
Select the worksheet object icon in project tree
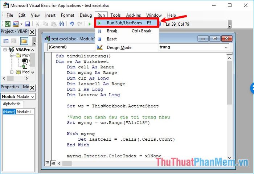pyautogui.click(x=25, y=61)
